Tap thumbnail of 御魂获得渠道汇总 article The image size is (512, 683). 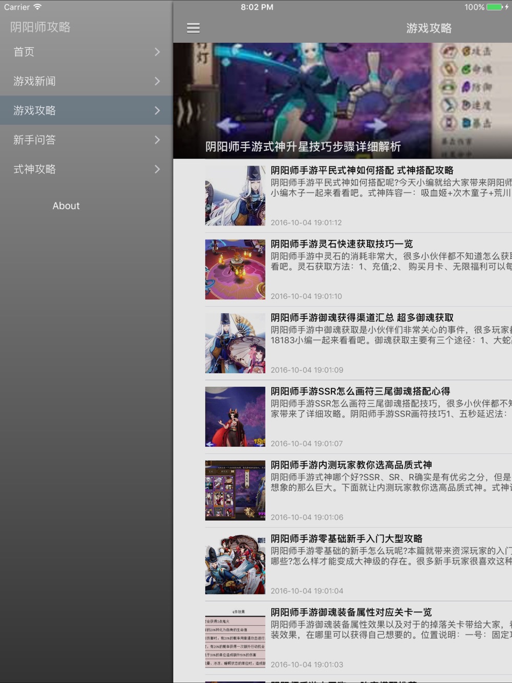tap(235, 343)
